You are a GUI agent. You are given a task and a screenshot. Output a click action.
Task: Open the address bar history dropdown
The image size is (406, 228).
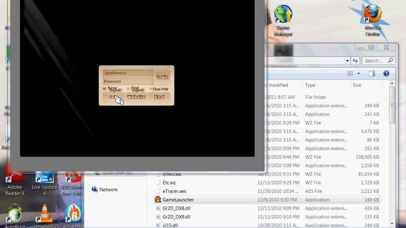347,61
